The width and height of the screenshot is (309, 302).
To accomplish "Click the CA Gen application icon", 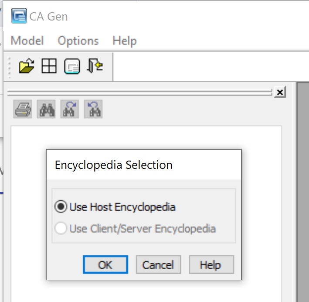I will tap(19, 16).
